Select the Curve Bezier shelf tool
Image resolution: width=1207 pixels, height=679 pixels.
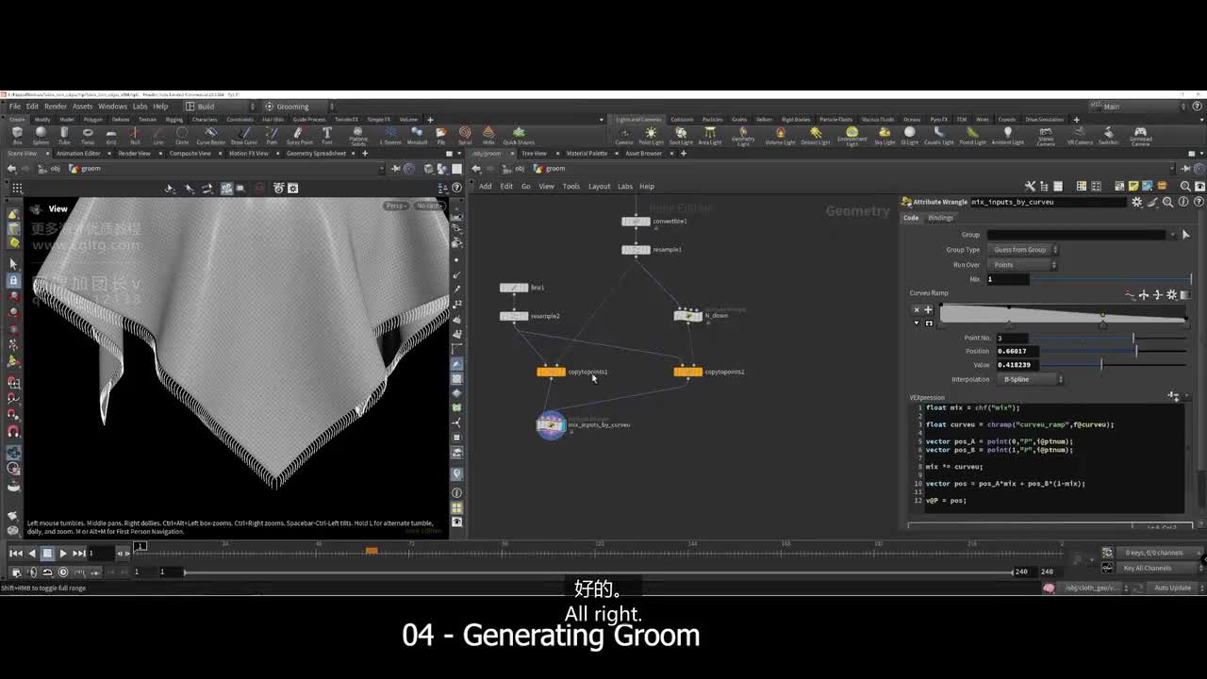click(x=210, y=136)
